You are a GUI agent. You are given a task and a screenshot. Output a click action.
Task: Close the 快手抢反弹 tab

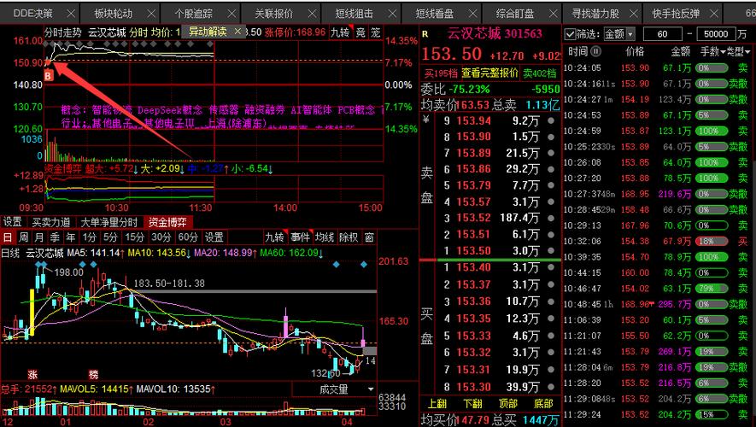[714, 14]
